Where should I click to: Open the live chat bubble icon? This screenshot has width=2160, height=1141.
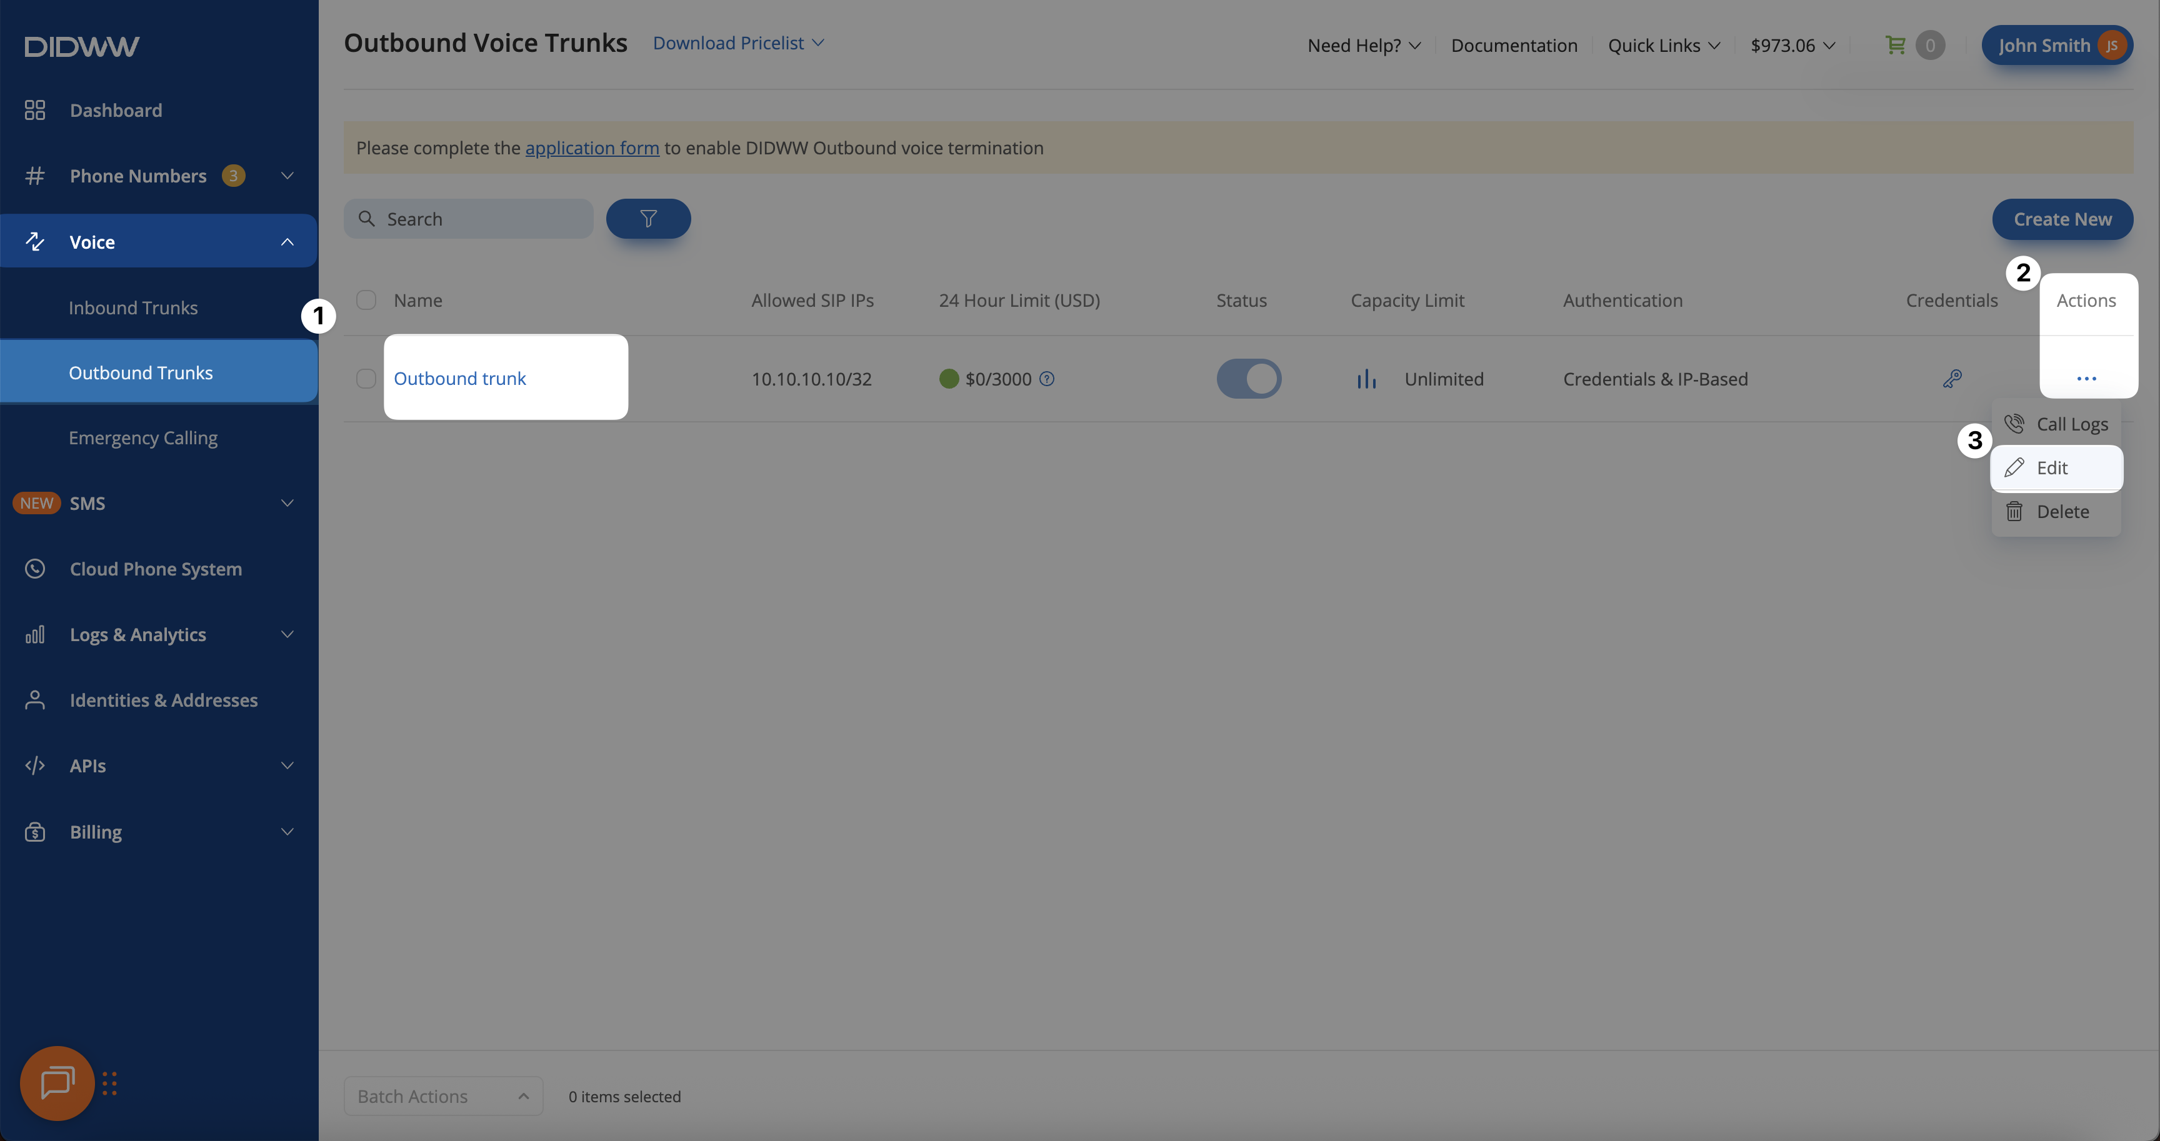click(57, 1082)
